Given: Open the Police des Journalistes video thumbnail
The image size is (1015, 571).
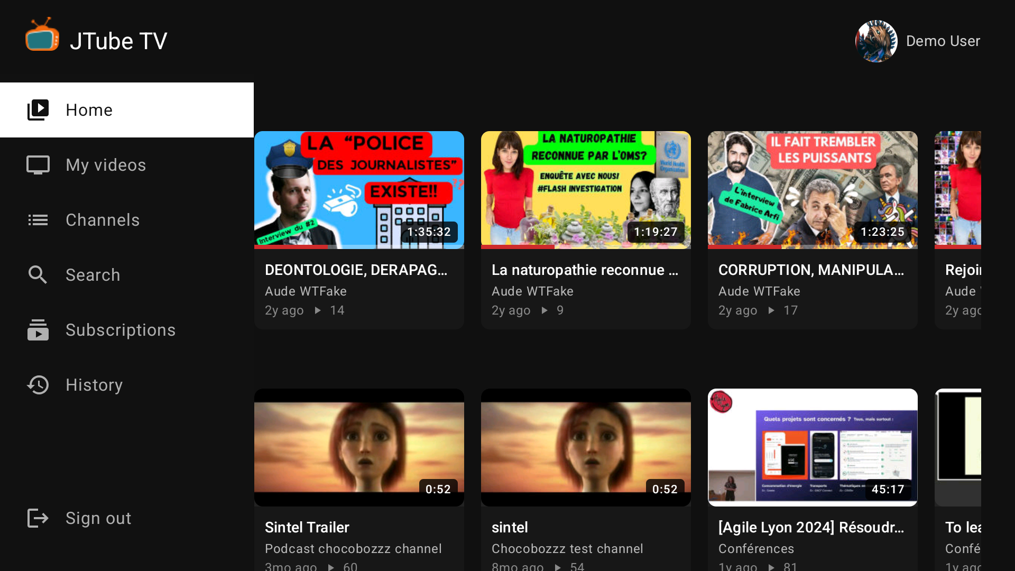Looking at the screenshot, I should pos(359,190).
